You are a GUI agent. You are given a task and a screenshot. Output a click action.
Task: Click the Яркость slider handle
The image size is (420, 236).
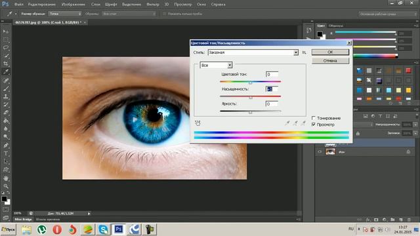[251, 112]
